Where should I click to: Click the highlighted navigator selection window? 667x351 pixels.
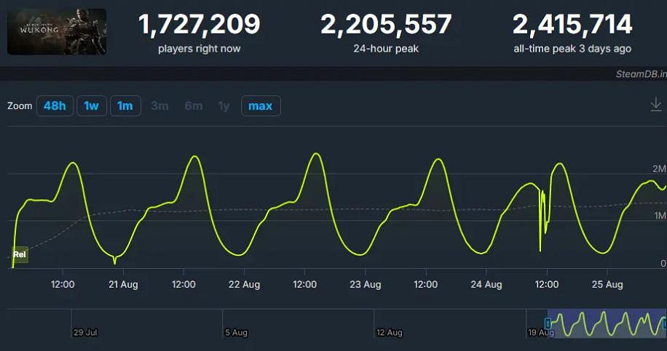[x=606, y=323]
